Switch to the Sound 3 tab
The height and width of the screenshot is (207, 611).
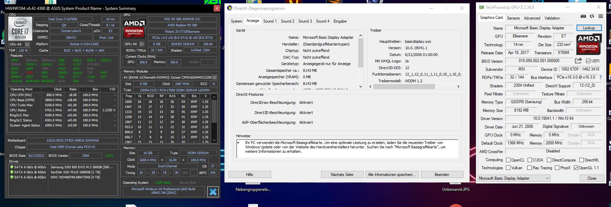click(x=305, y=21)
